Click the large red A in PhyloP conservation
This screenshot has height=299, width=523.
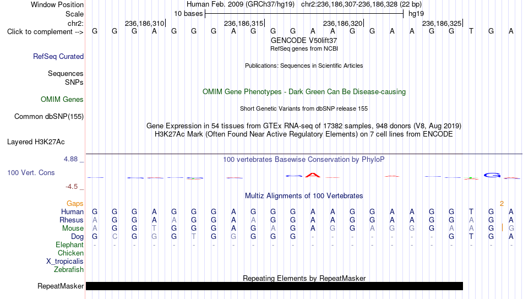[313, 175]
